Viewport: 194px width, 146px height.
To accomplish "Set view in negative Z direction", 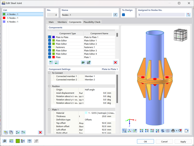I will tap(157, 131).
